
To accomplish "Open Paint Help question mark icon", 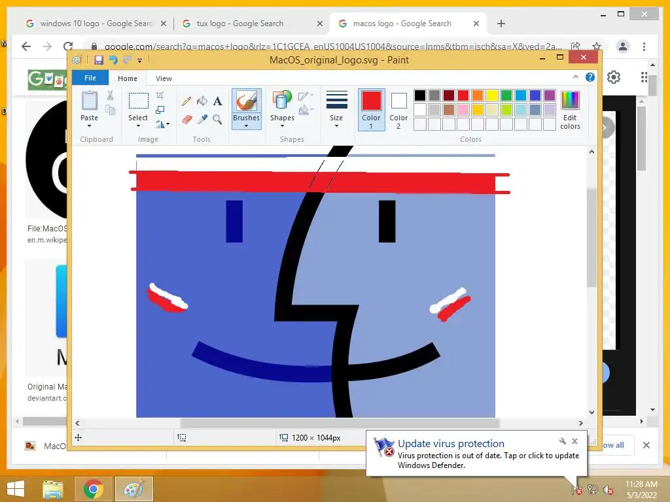I will pyautogui.click(x=590, y=77).
